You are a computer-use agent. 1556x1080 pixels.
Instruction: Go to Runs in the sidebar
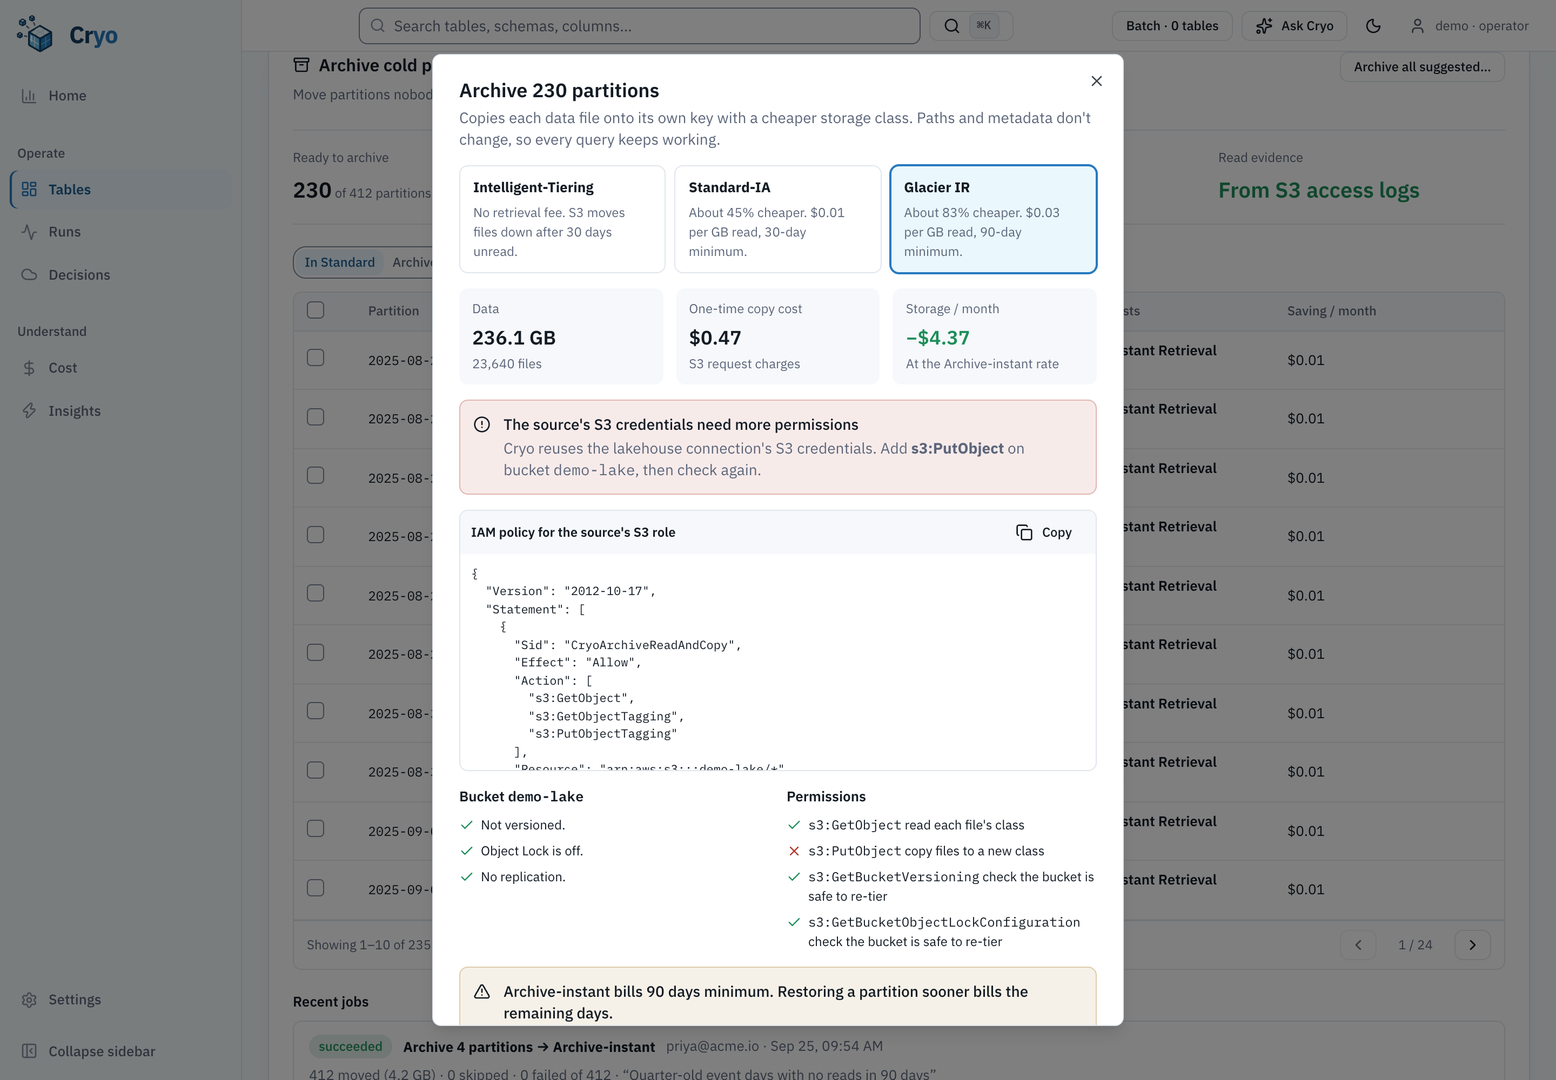click(120, 232)
